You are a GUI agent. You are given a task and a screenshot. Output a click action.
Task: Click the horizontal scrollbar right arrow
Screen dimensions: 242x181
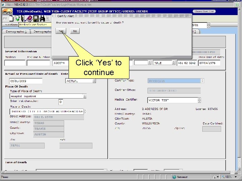(x=236, y=172)
